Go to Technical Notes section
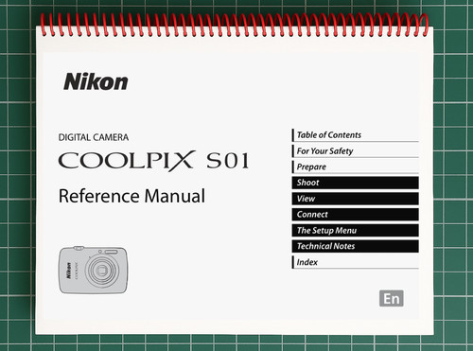Image resolution: width=473 pixels, height=351 pixels. point(356,246)
